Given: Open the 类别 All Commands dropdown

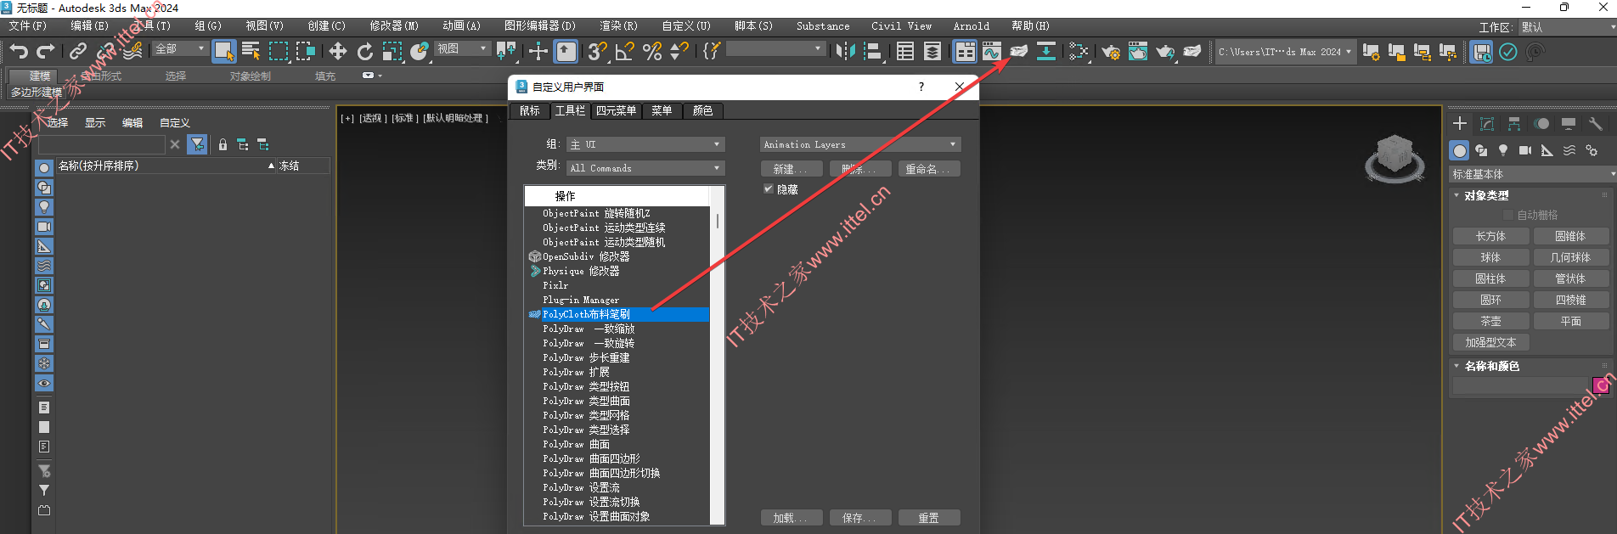Looking at the screenshot, I should (645, 168).
